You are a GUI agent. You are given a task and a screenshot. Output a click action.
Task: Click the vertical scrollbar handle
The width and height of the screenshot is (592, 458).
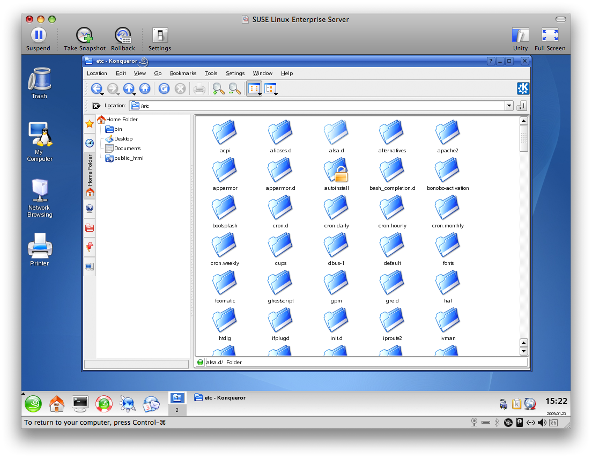pos(524,138)
